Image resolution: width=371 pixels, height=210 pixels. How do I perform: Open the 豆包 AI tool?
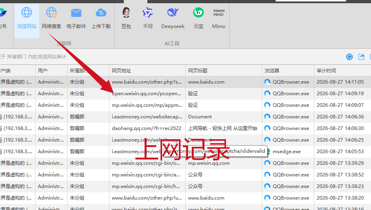(126, 18)
